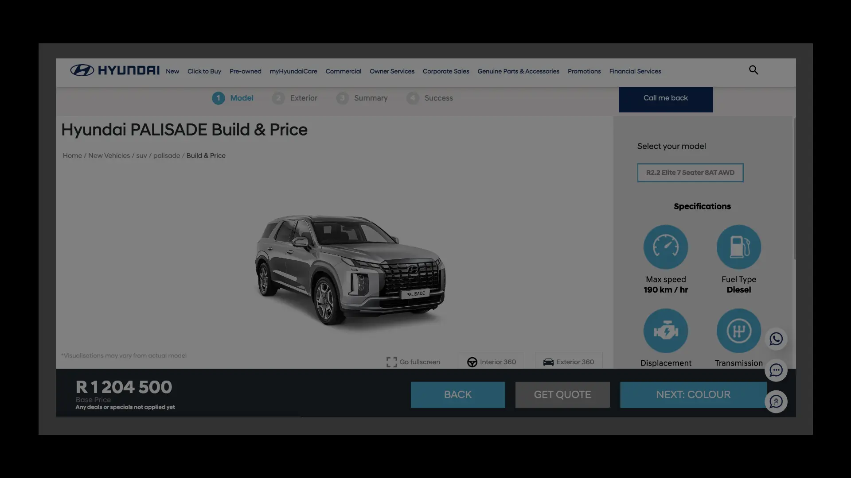Open Click to Buy menu
Viewport: 851px width, 478px height.
[204, 71]
